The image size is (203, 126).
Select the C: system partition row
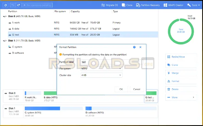pos(32,47)
